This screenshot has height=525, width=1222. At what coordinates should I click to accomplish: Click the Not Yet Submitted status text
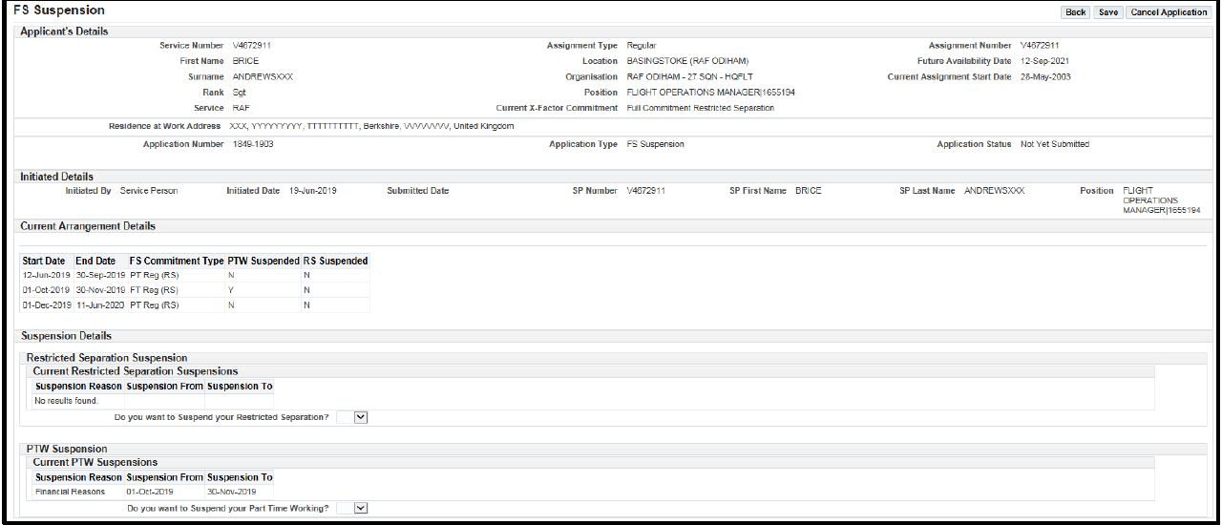pyautogui.click(x=1054, y=144)
